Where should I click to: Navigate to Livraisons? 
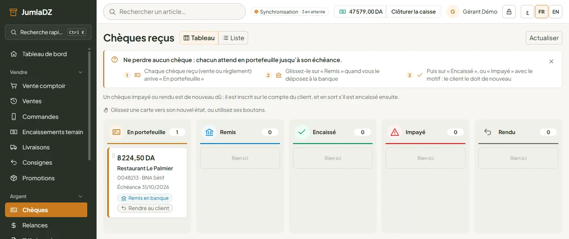[46, 147]
